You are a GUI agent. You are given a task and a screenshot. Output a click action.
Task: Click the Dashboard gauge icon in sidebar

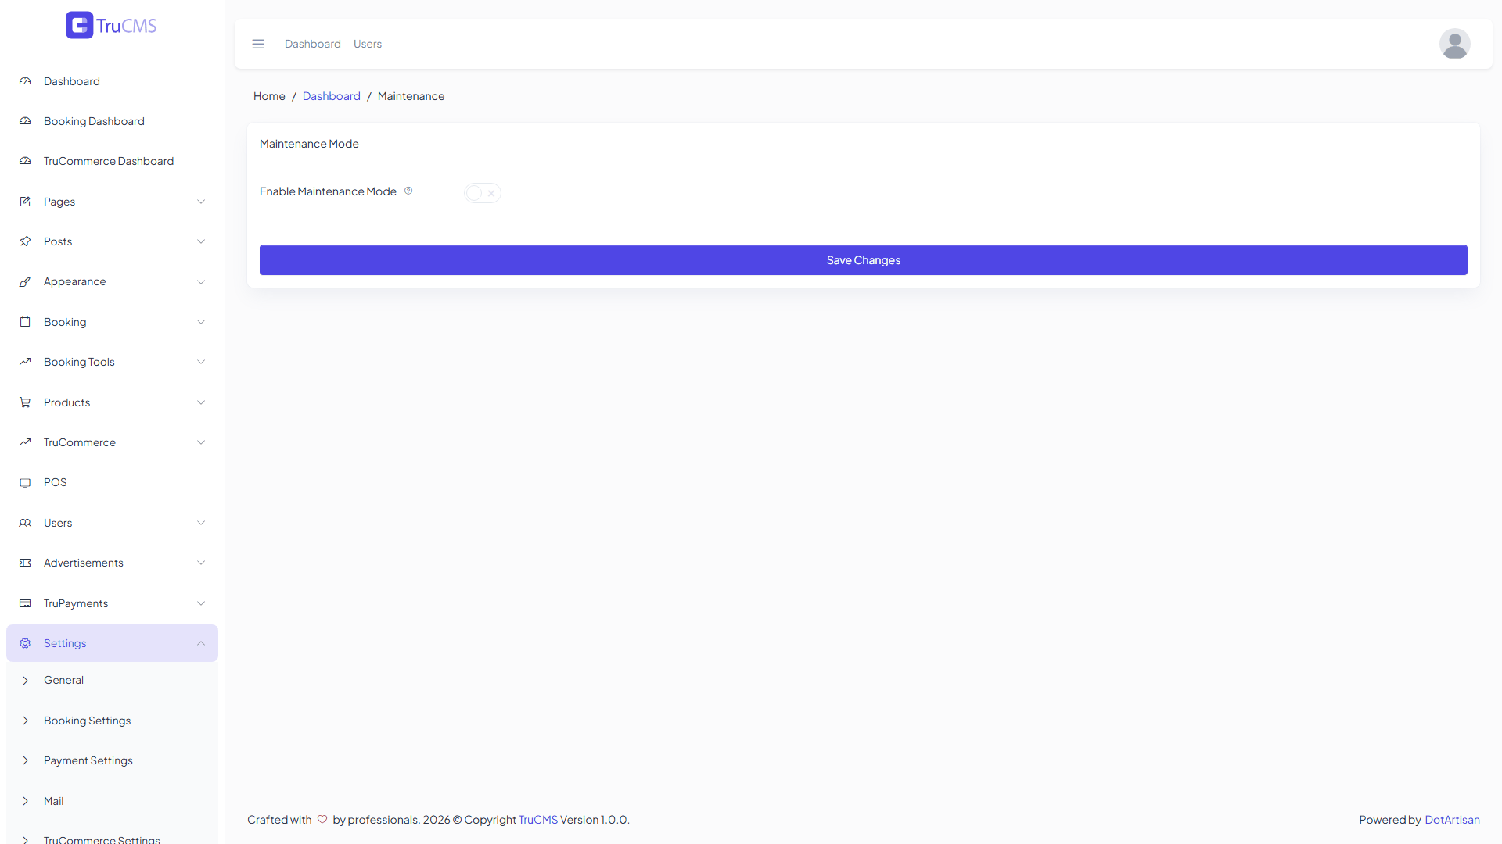coord(25,81)
